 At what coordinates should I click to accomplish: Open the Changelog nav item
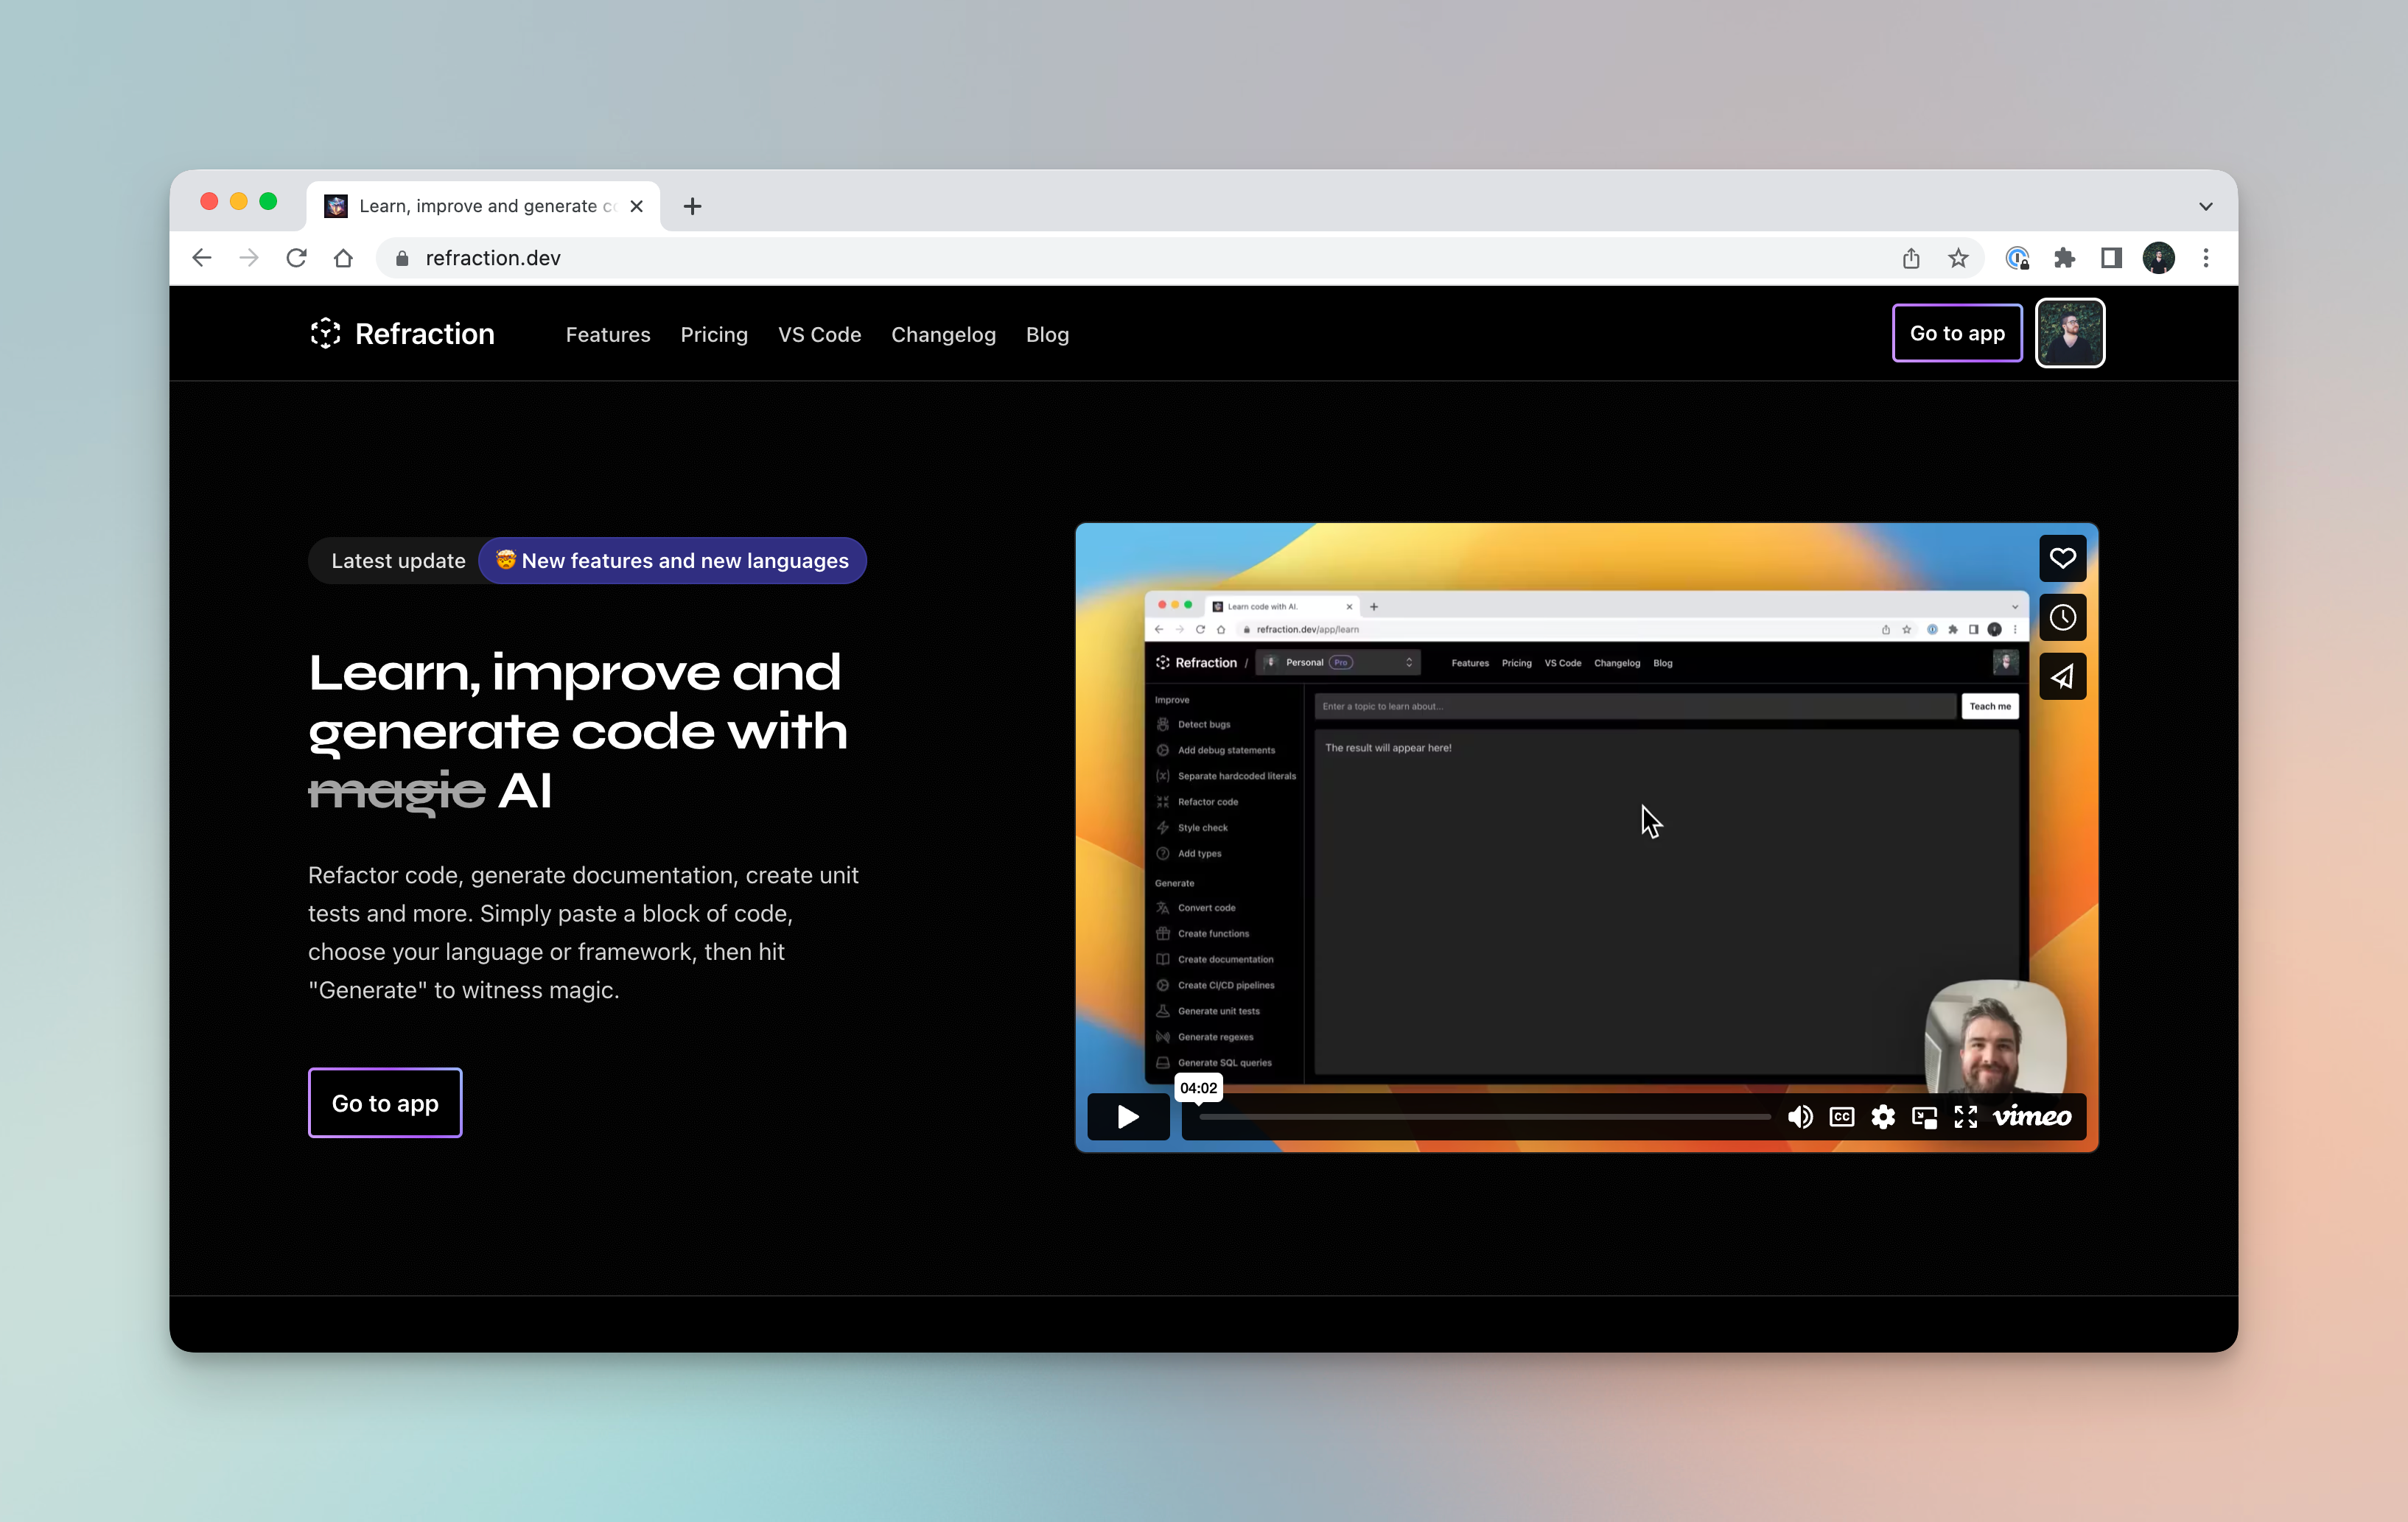click(x=943, y=335)
